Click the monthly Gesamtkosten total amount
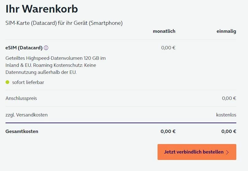 pyautogui.click(x=168, y=131)
